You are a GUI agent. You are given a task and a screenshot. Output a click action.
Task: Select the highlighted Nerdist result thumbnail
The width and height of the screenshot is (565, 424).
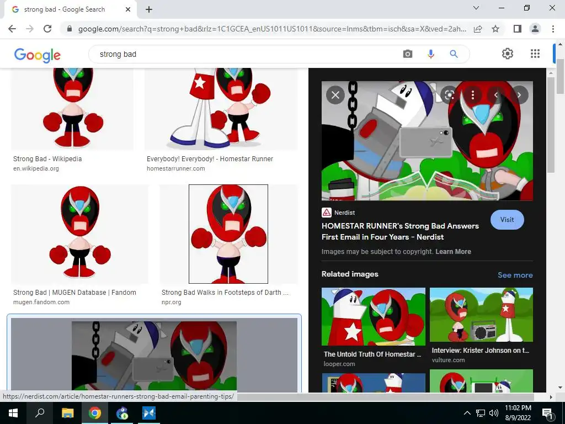154,355
